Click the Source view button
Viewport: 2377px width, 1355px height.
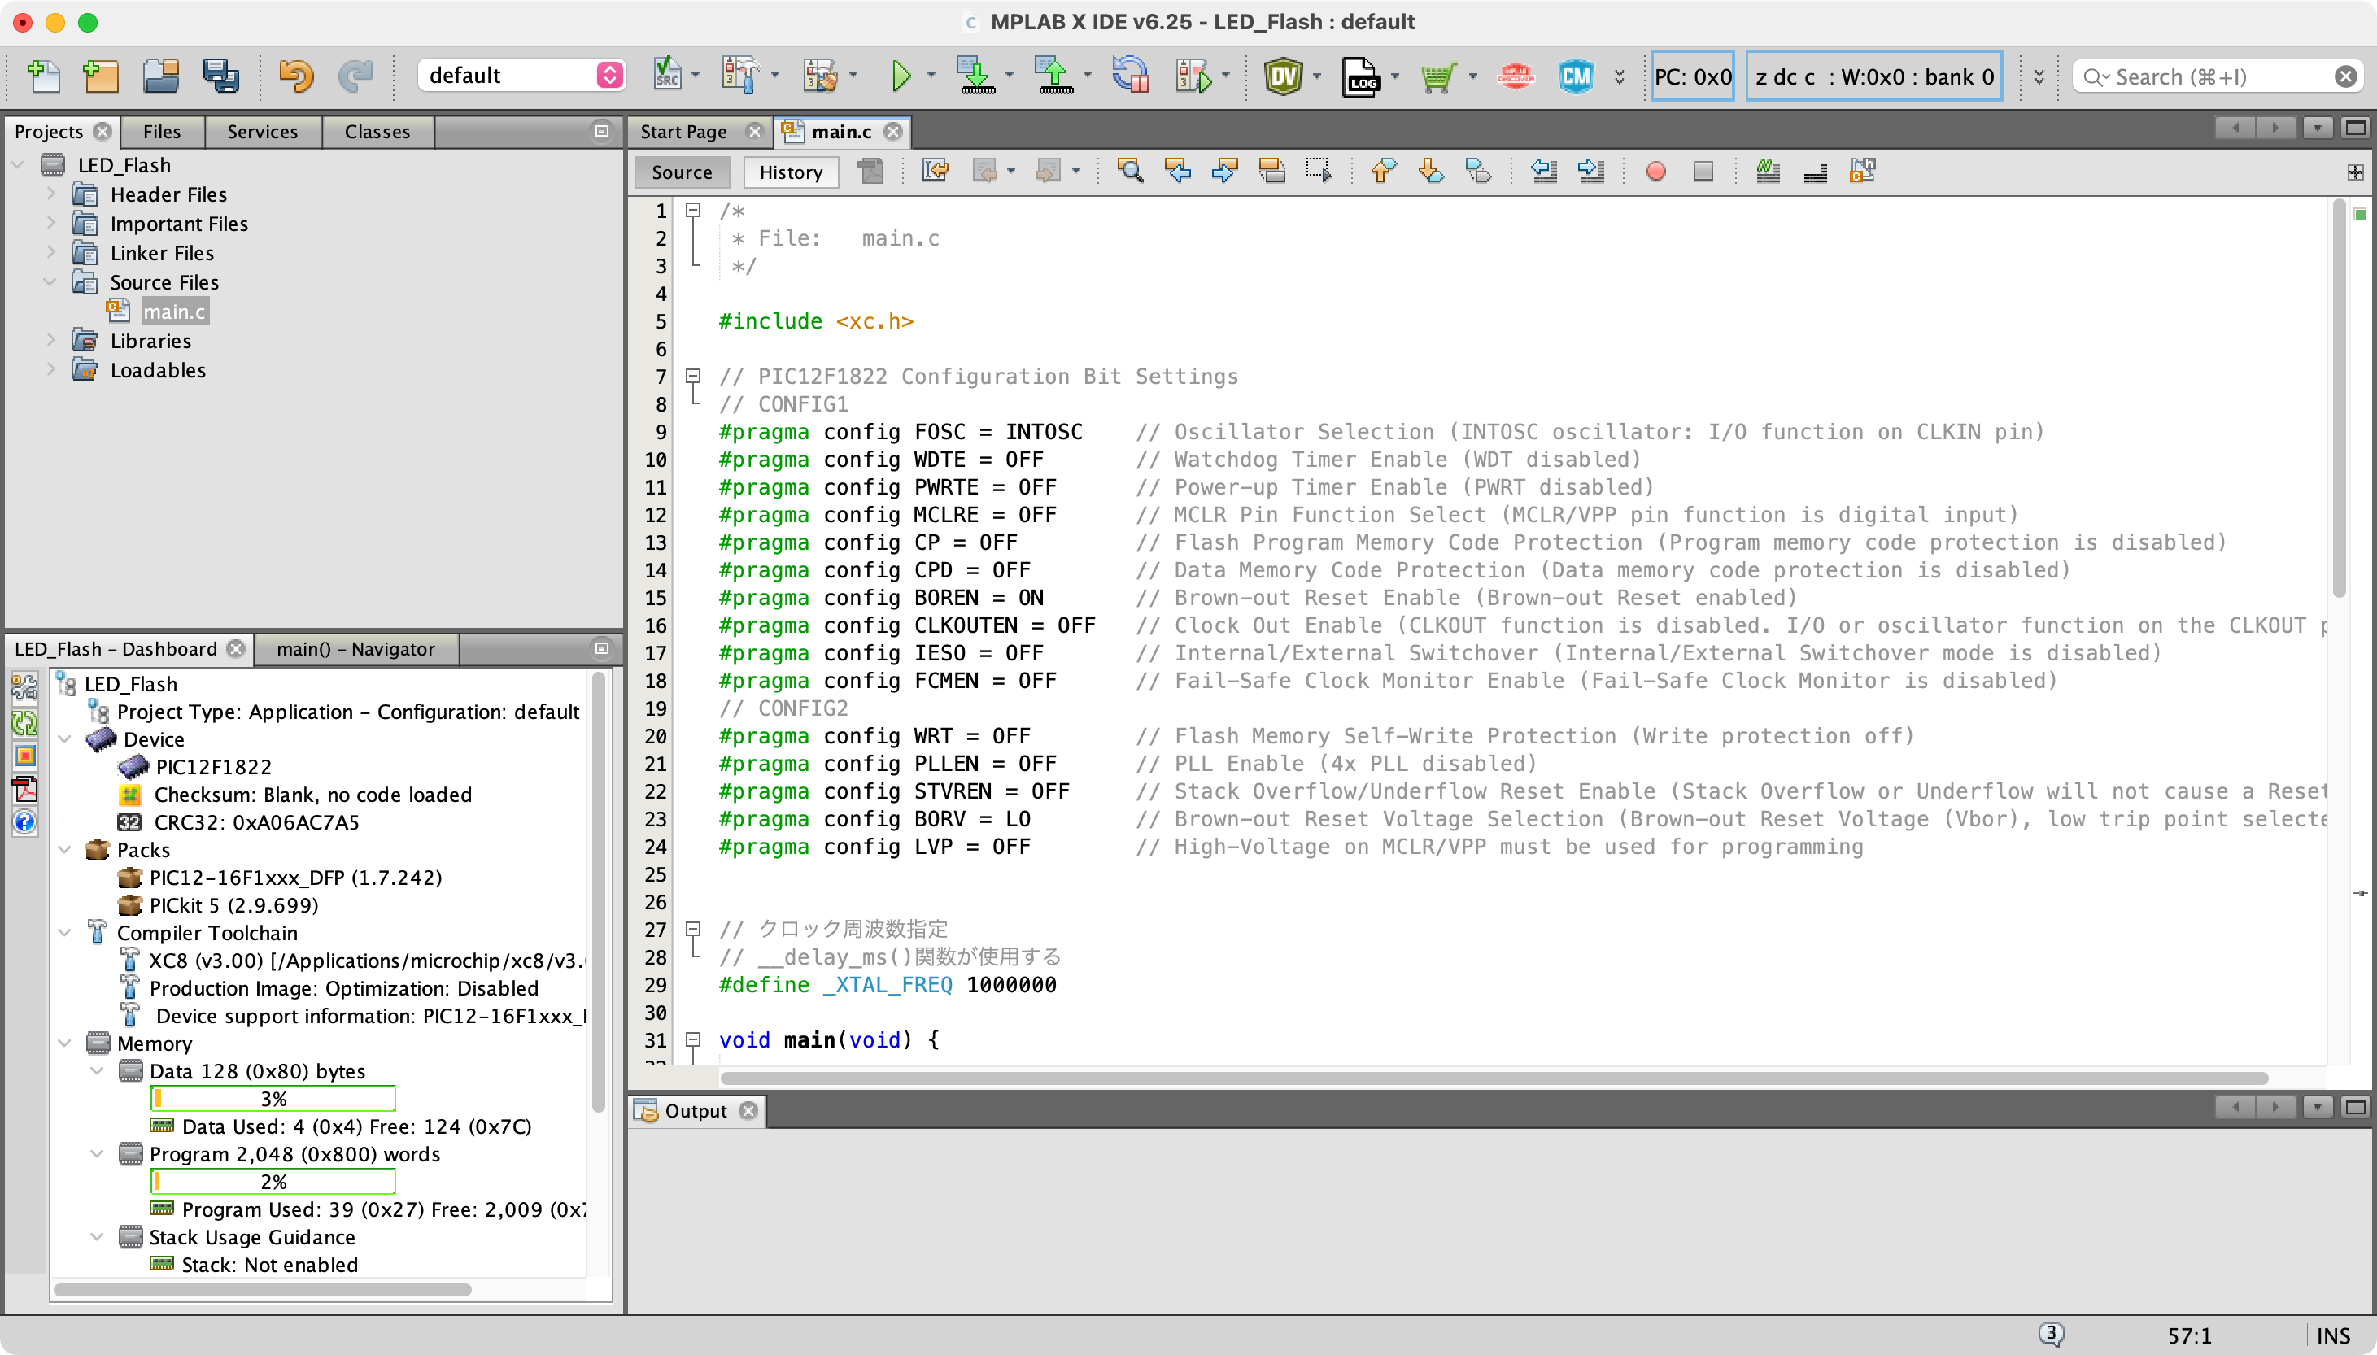pyautogui.click(x=681, y=172)
